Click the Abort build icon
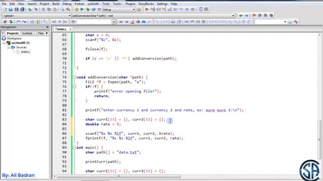Viewport: 323px width, 181px height. coord(99,10)
